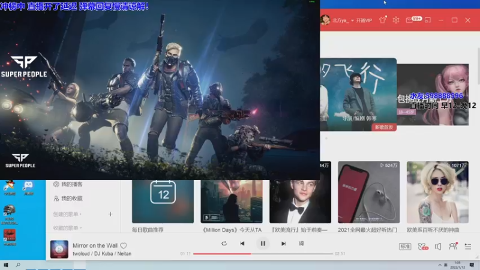Expand the 北方ya_ account dropdown arrow
Image resolution: width=480 pixels, height=270 pixels.
(352, 20)
